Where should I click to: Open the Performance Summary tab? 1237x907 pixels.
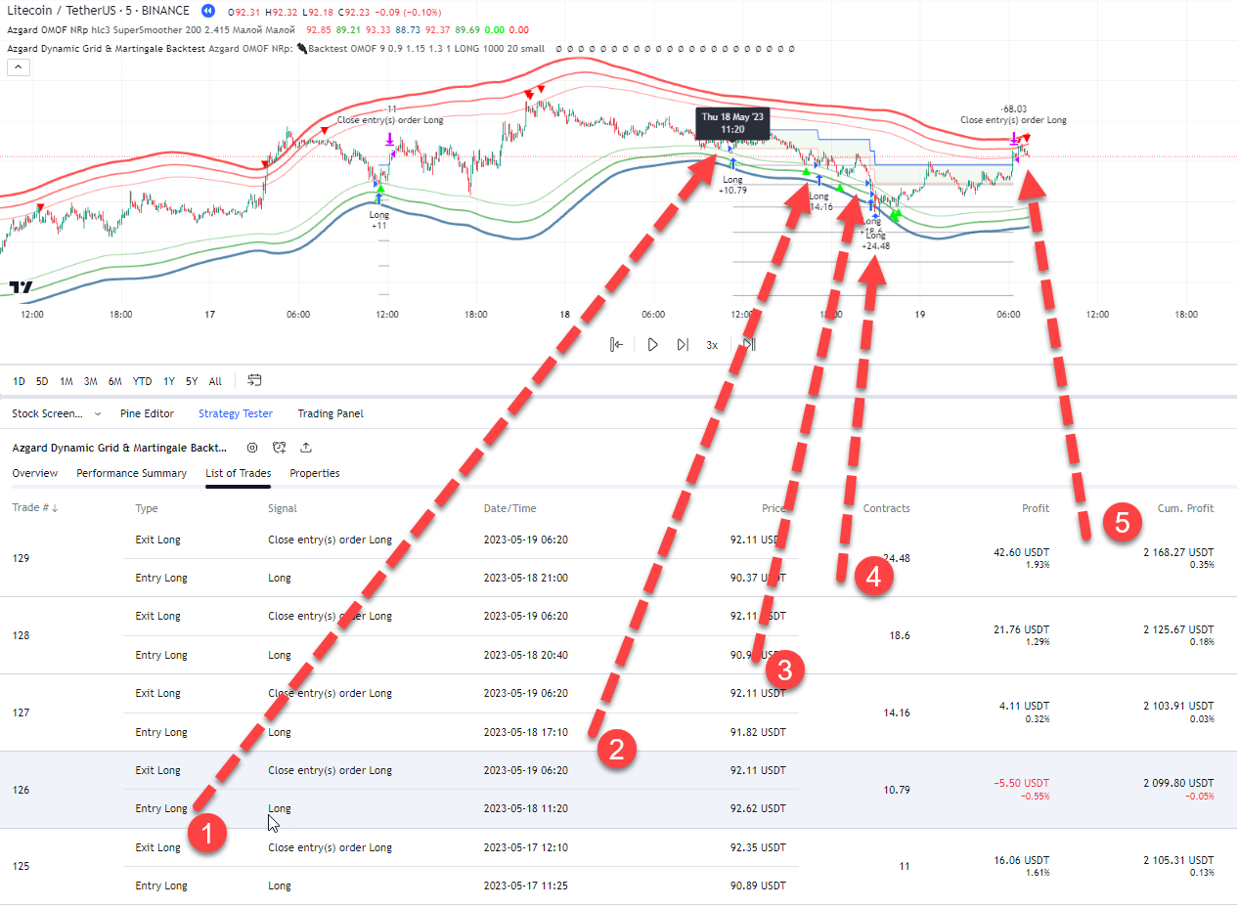[132, 473]
